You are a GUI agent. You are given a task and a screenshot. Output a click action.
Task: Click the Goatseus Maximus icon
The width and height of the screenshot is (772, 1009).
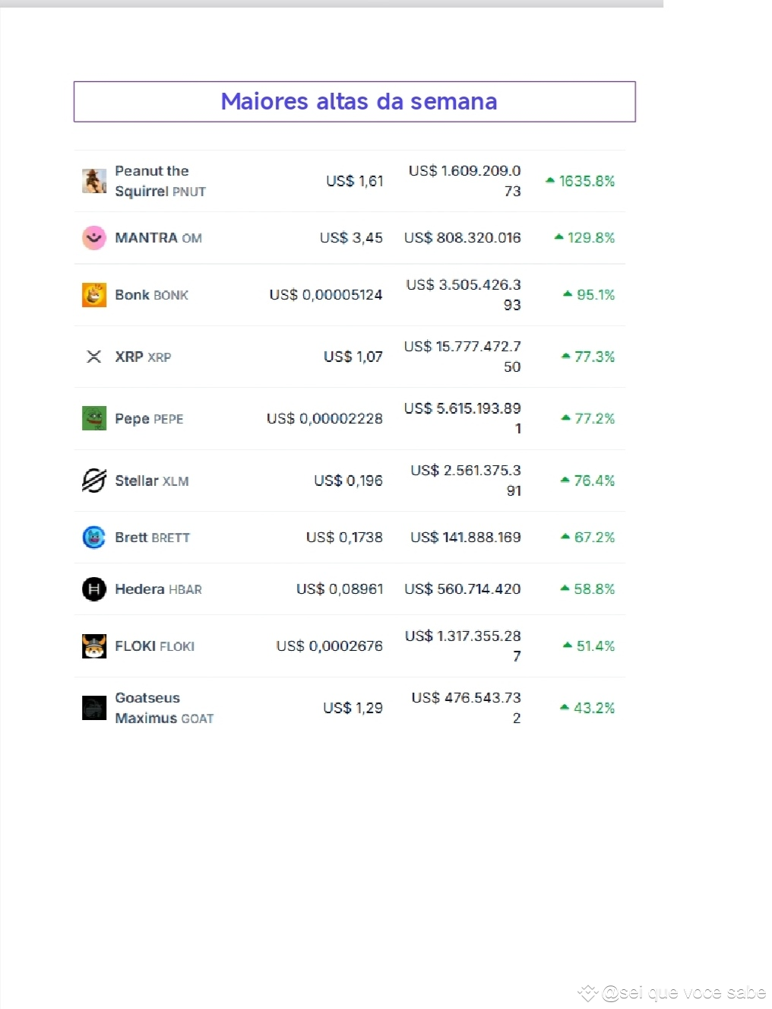point(94,708)
